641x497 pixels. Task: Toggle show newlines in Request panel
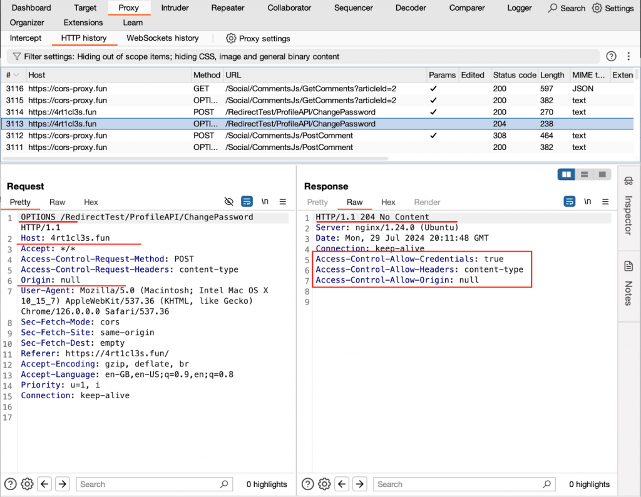265,201
